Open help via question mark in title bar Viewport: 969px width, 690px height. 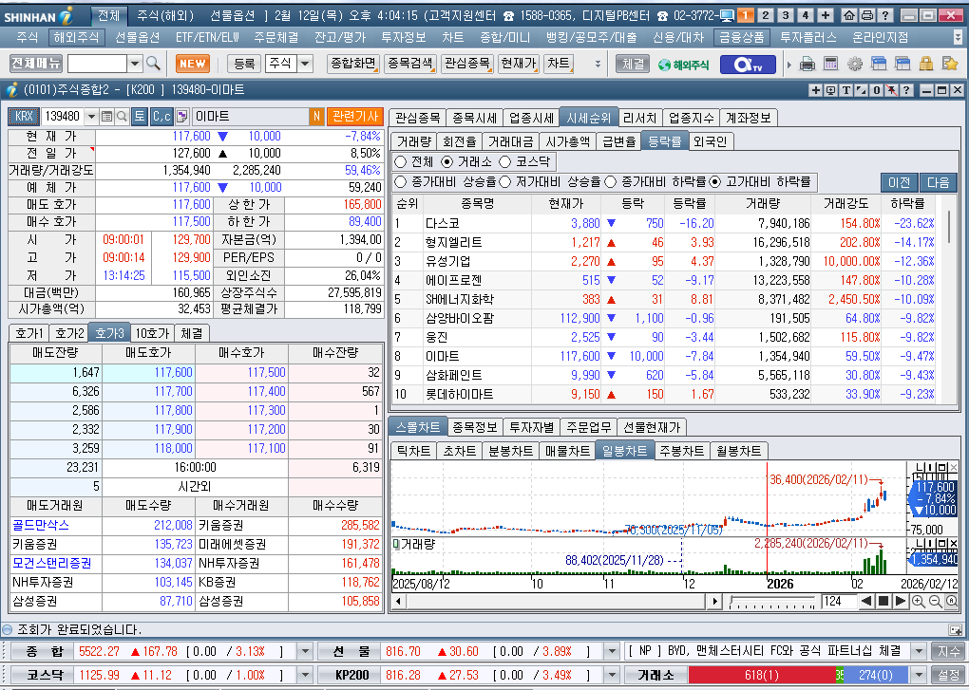[885, 15]
